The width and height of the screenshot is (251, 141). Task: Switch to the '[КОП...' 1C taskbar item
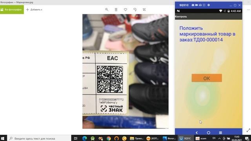pos(153,138)
